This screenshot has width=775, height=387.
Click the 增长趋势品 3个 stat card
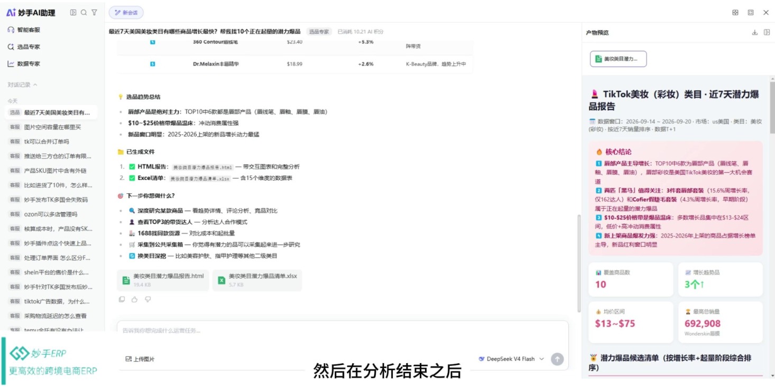pyautogui.click(x=721, y=279)
